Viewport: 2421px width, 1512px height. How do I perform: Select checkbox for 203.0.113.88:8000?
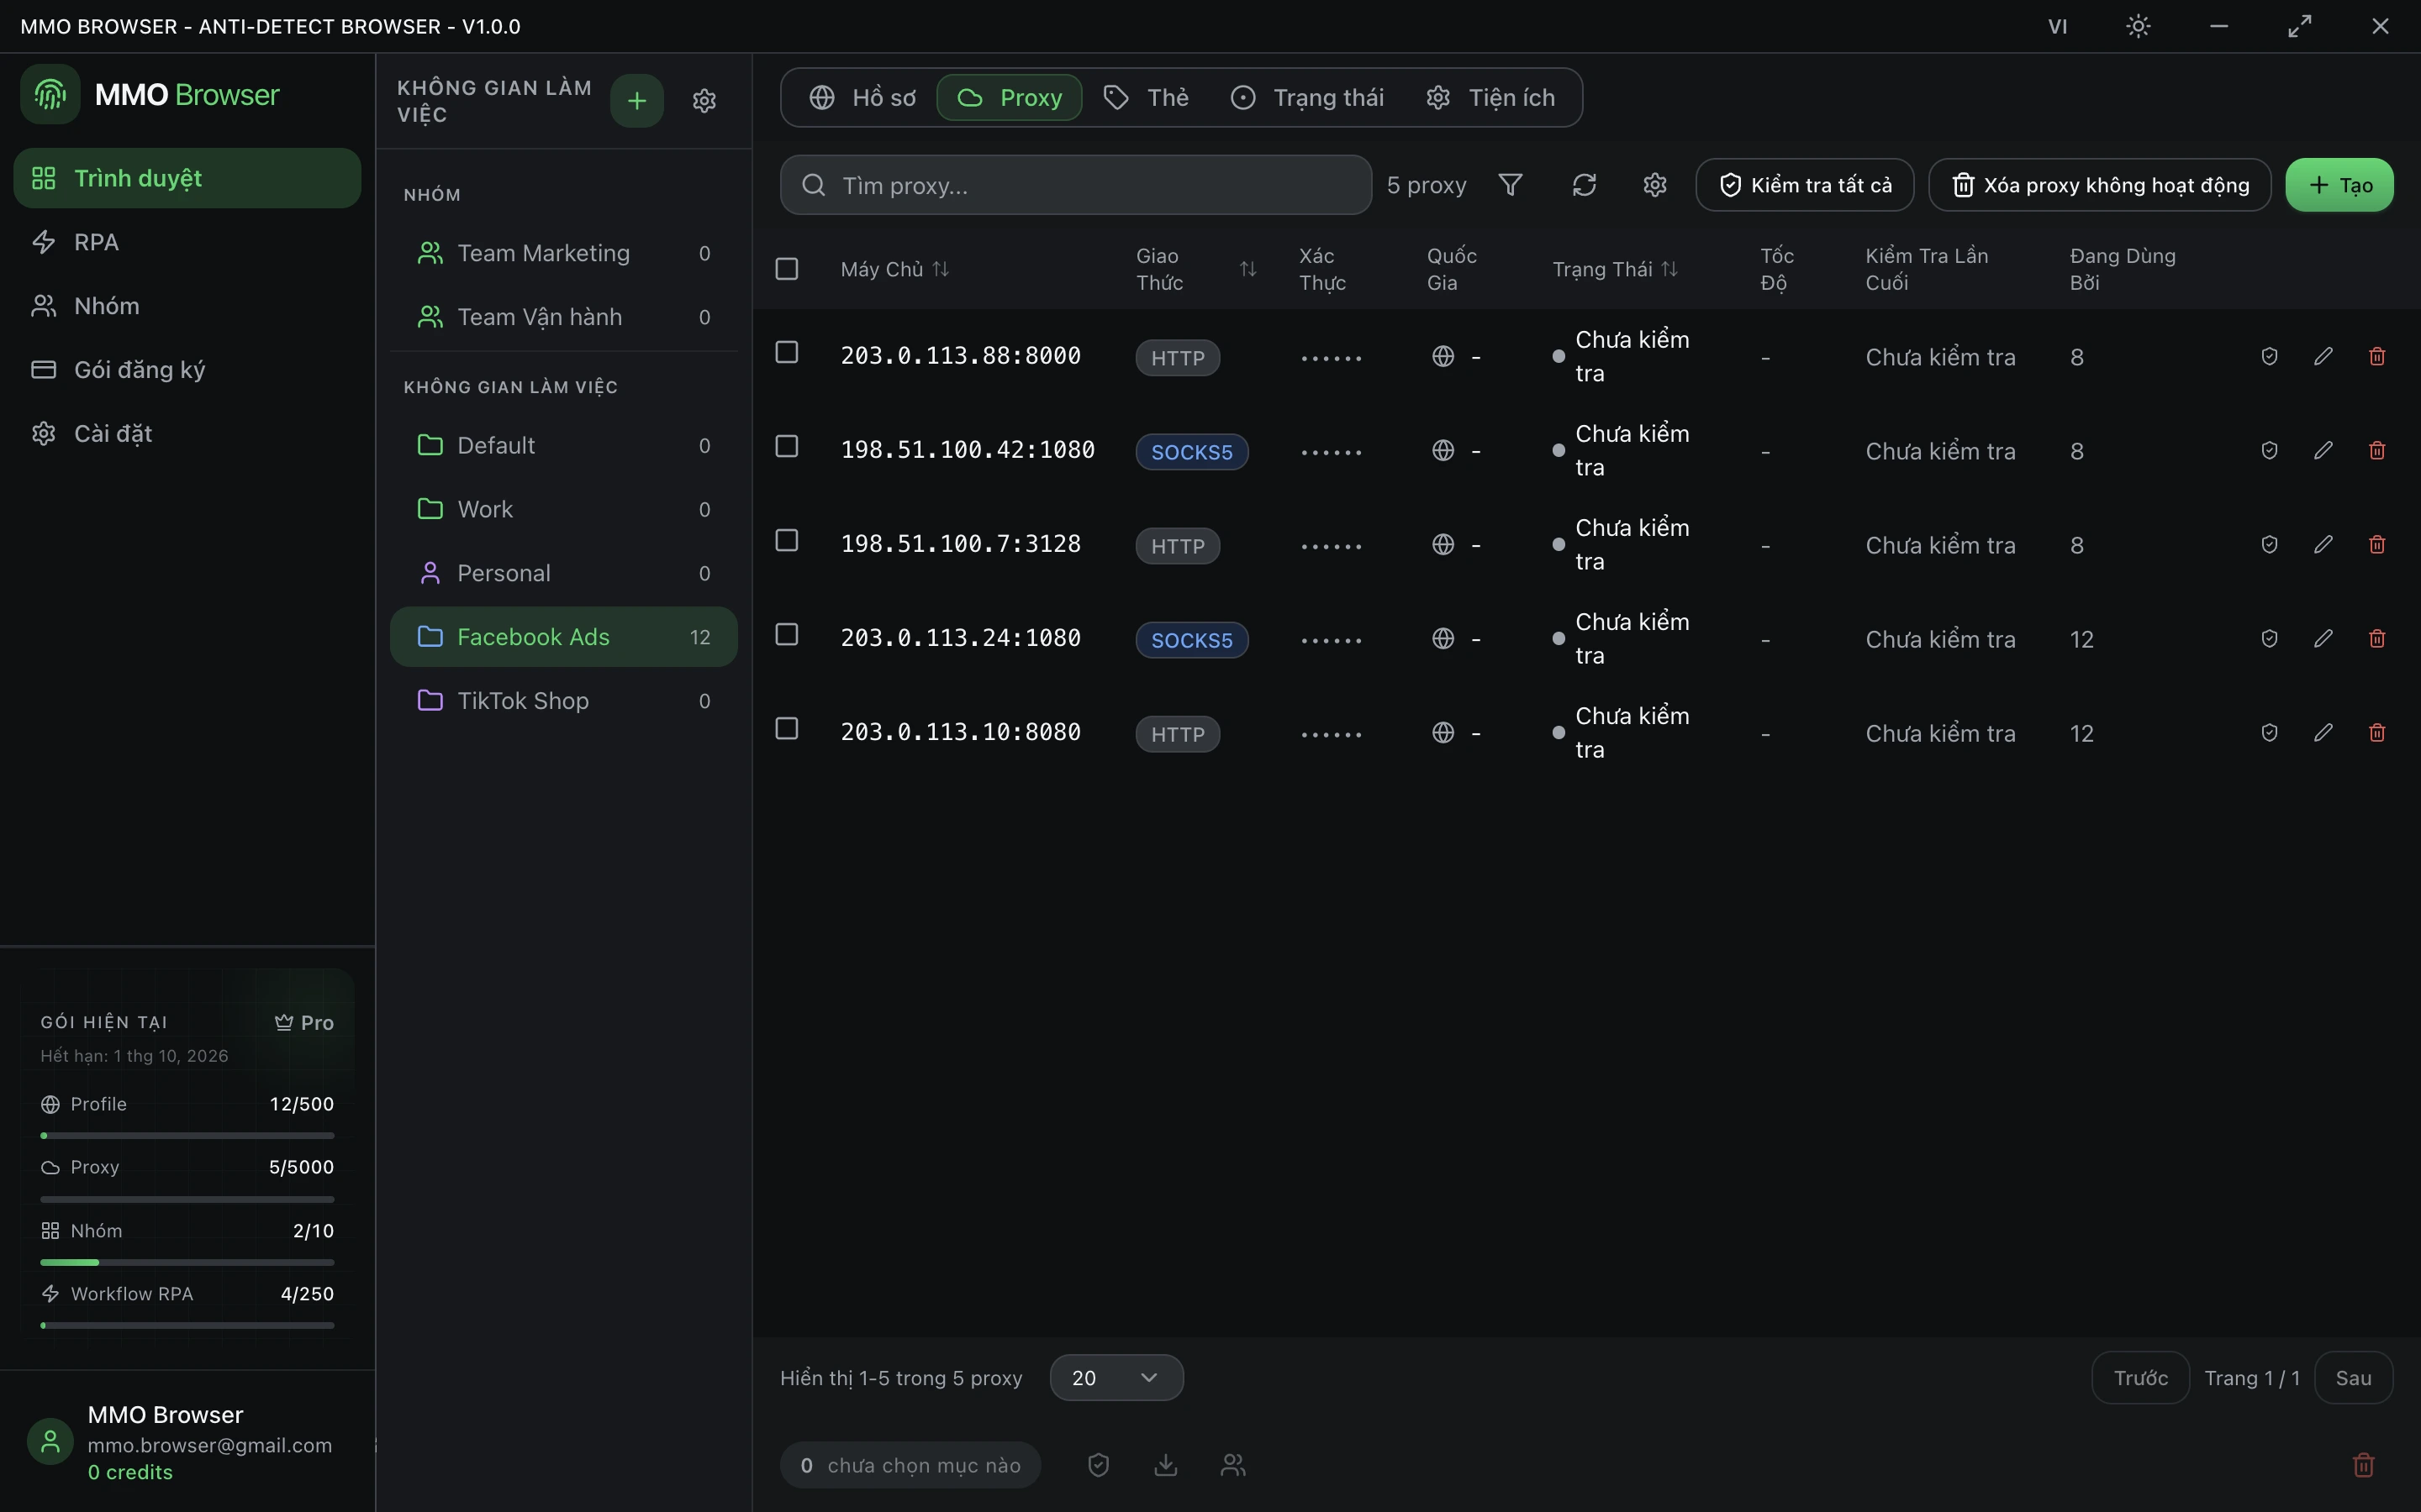point(788,352)
